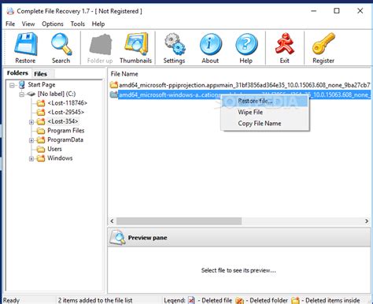Click the Start Page computer icon

(22, 85)
